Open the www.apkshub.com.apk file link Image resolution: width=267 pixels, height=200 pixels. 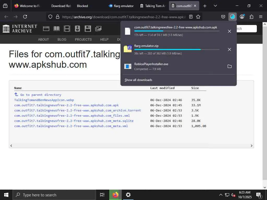[66, 105]
